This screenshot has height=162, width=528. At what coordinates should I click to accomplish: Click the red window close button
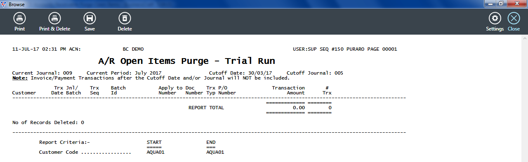[x=516, y=3]
